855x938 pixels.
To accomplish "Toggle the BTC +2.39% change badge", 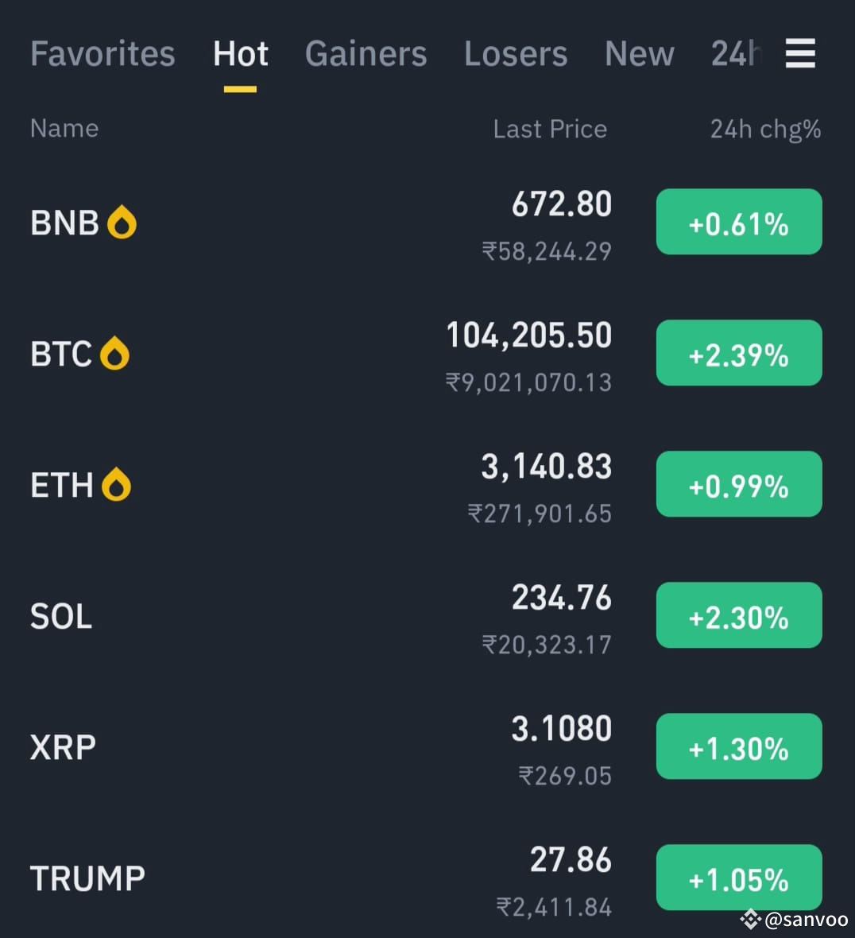I will [739, 353].
